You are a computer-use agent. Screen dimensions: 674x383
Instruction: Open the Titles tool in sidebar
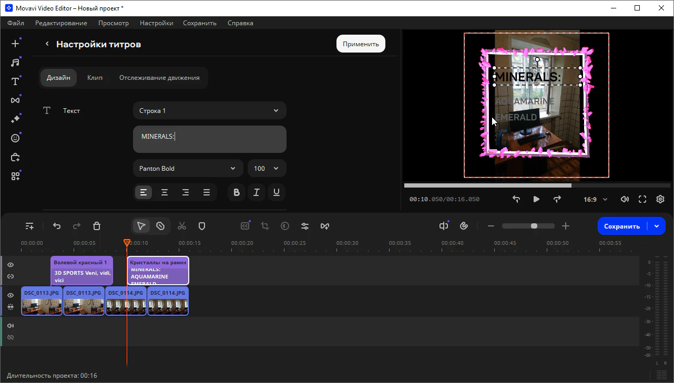(x=15, y=81)
